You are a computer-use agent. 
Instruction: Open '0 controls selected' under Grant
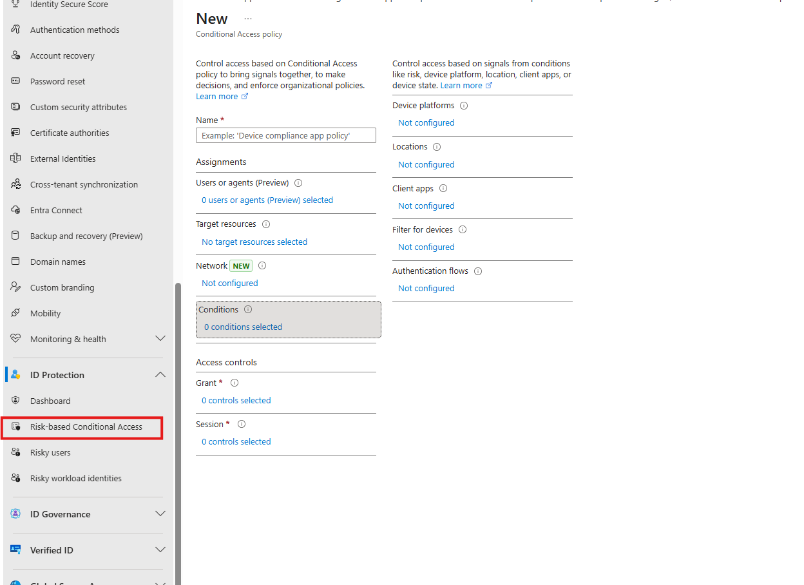pyautogui.click(x=236, y=401)
